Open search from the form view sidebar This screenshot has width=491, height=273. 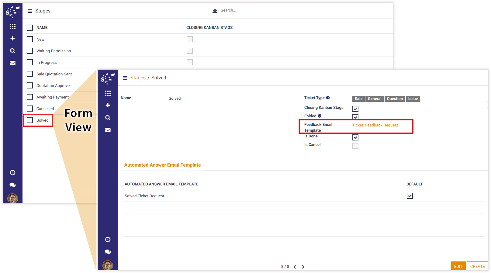click(x=108, y=118)
